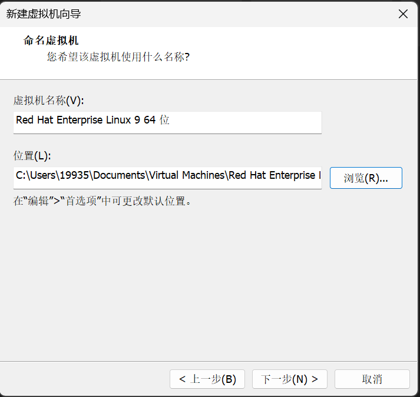Place cursor on Virtual Machines in path

(187, 175)
